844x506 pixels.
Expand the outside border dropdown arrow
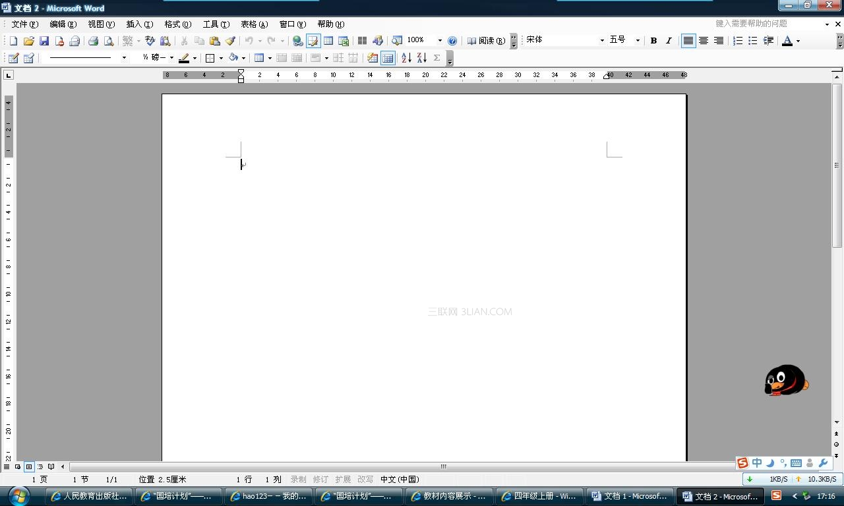221,58
